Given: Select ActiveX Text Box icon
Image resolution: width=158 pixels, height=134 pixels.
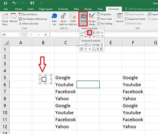Looking at the screenshot, I should pyautogui.click(x=98, y=45).
